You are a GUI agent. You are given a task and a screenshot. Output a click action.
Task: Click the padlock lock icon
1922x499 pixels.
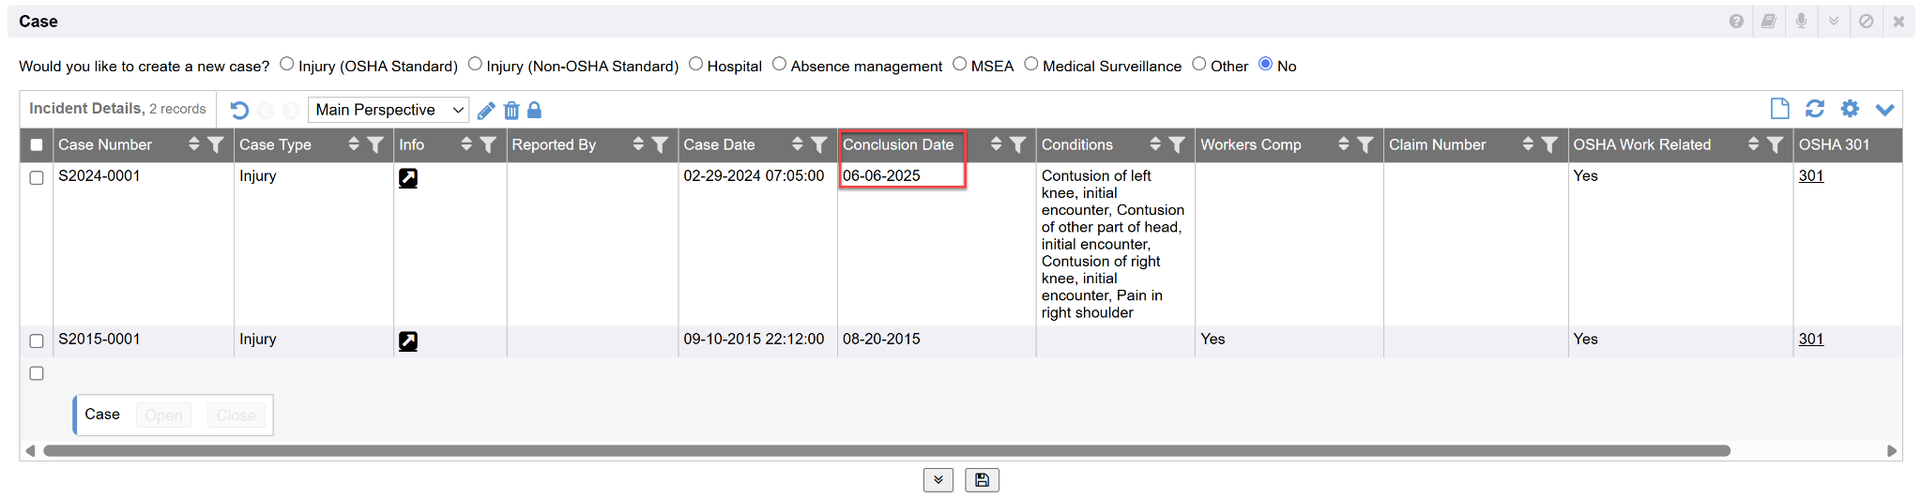[x=534, y=111]
